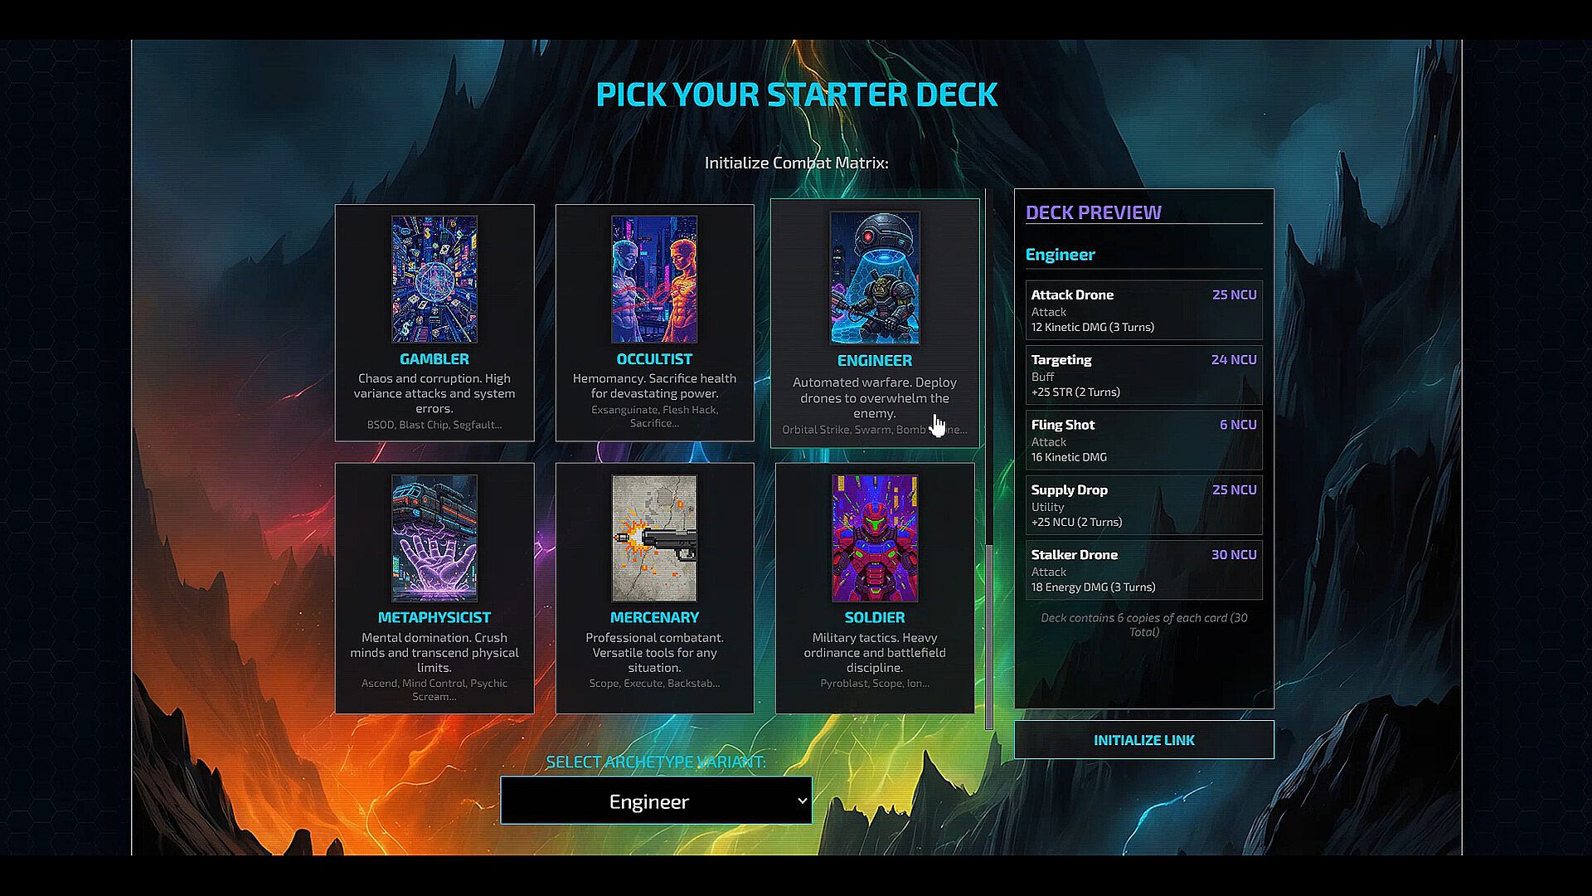Click the deck list scrollbar
The image size is (1592, 896).
pyautogui.click(x=988, y=636)
